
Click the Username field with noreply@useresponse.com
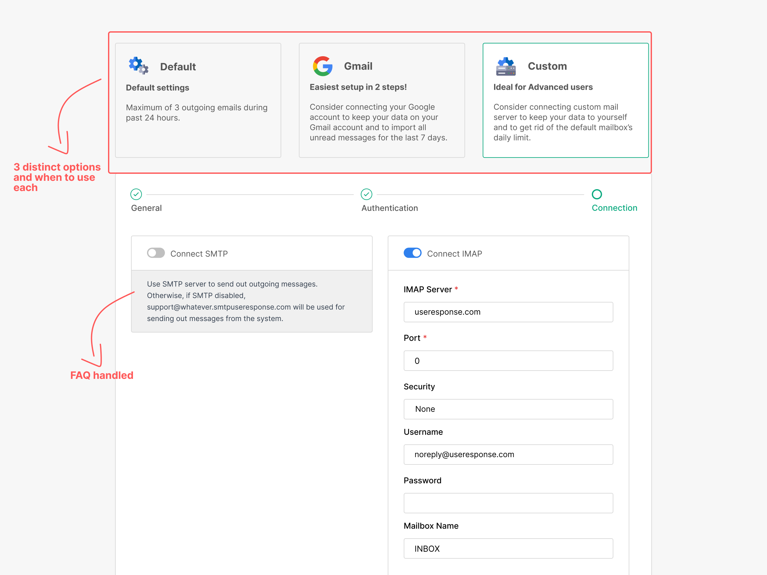tap(508, 454)
